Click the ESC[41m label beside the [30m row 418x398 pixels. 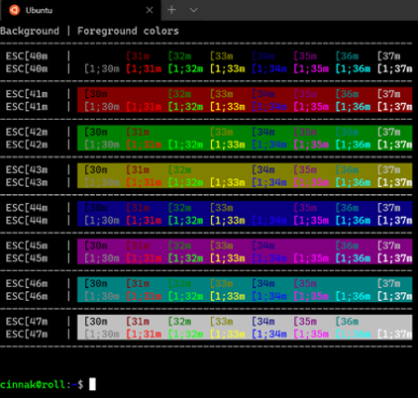[27, 94]
